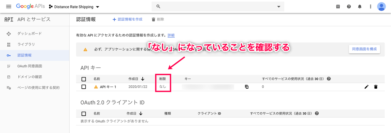Screen dimensions: 391x133
Task: Show notifications with the bell icon
Action: (360, 6)
